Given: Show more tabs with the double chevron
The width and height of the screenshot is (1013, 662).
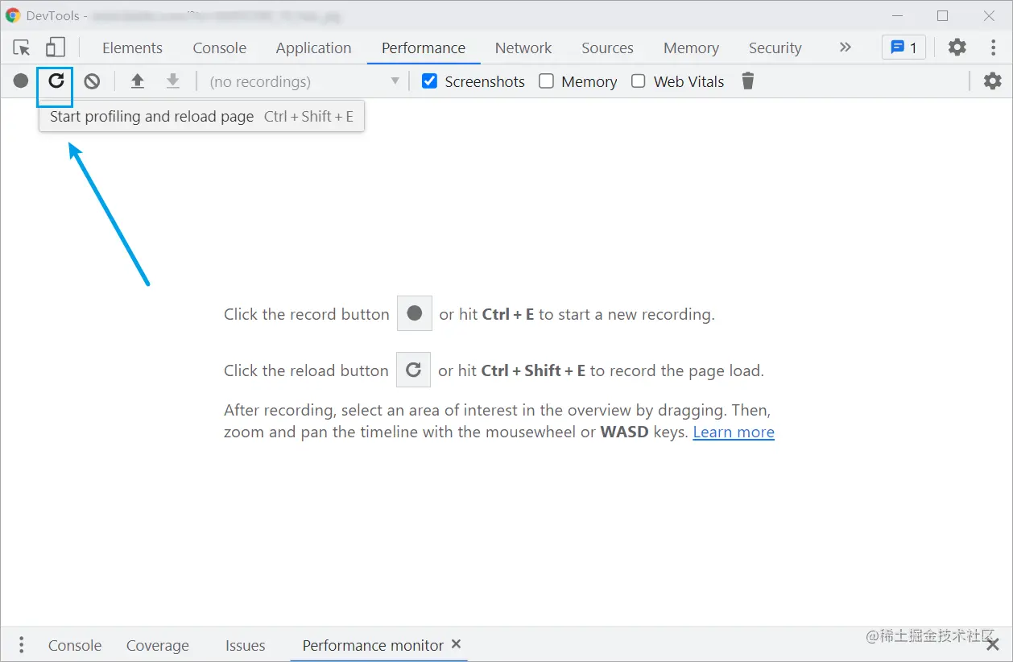Looking at the screenshot, I should [x=845, y=48].
